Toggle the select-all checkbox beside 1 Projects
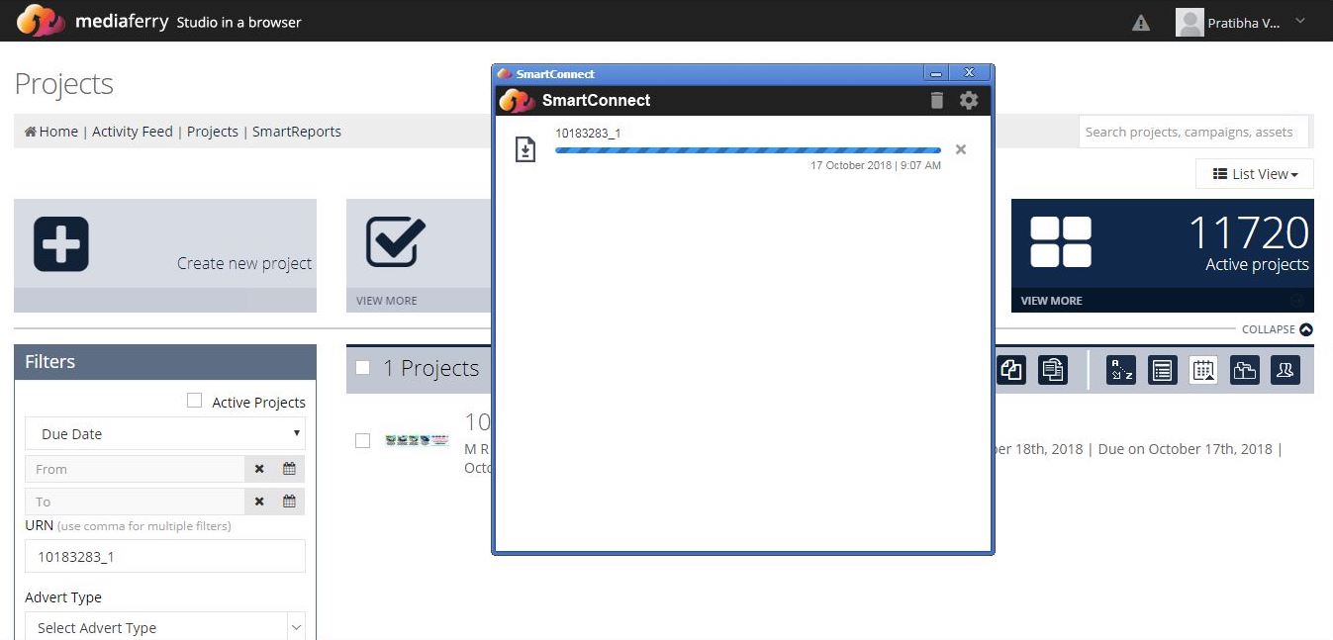1333x640 pixels. [x=363, y=368]
